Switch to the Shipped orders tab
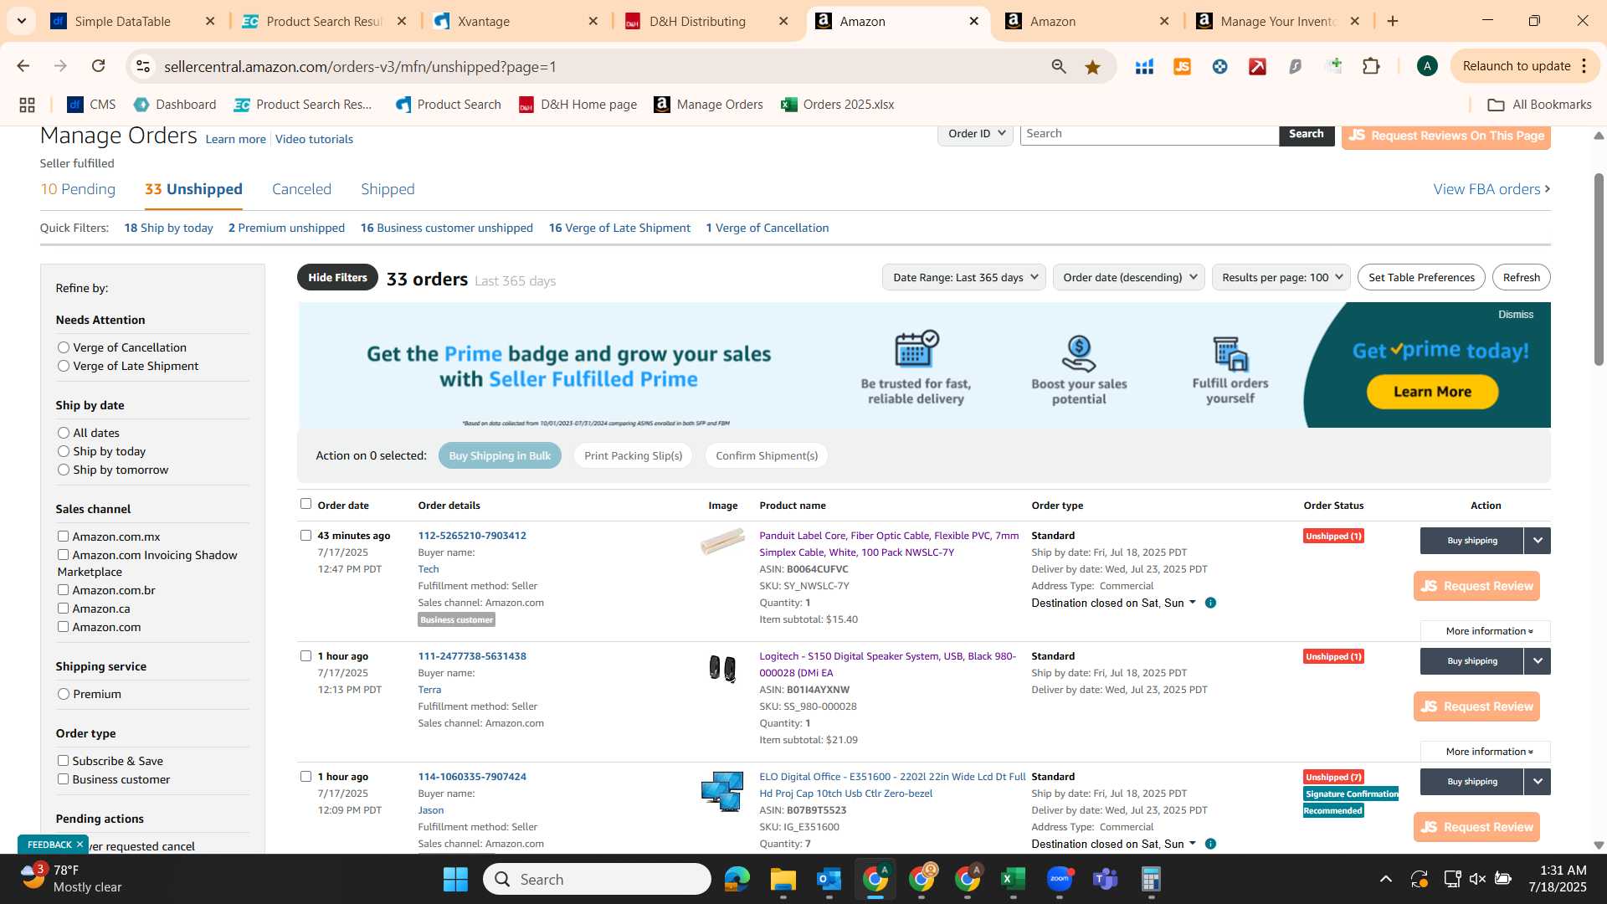Screen dimensions: 1607x904 [388, 189]
